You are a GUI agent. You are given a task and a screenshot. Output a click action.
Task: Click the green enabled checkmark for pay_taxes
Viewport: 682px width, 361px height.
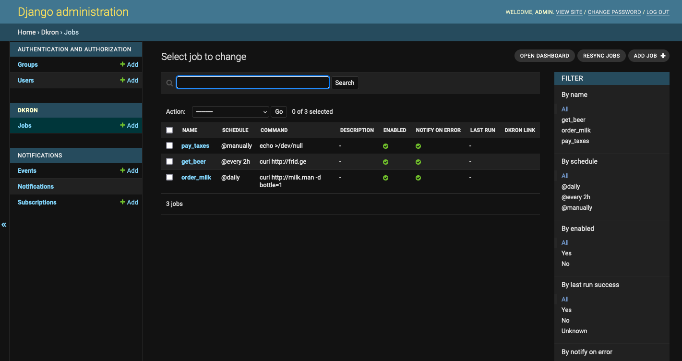point(386,146)
